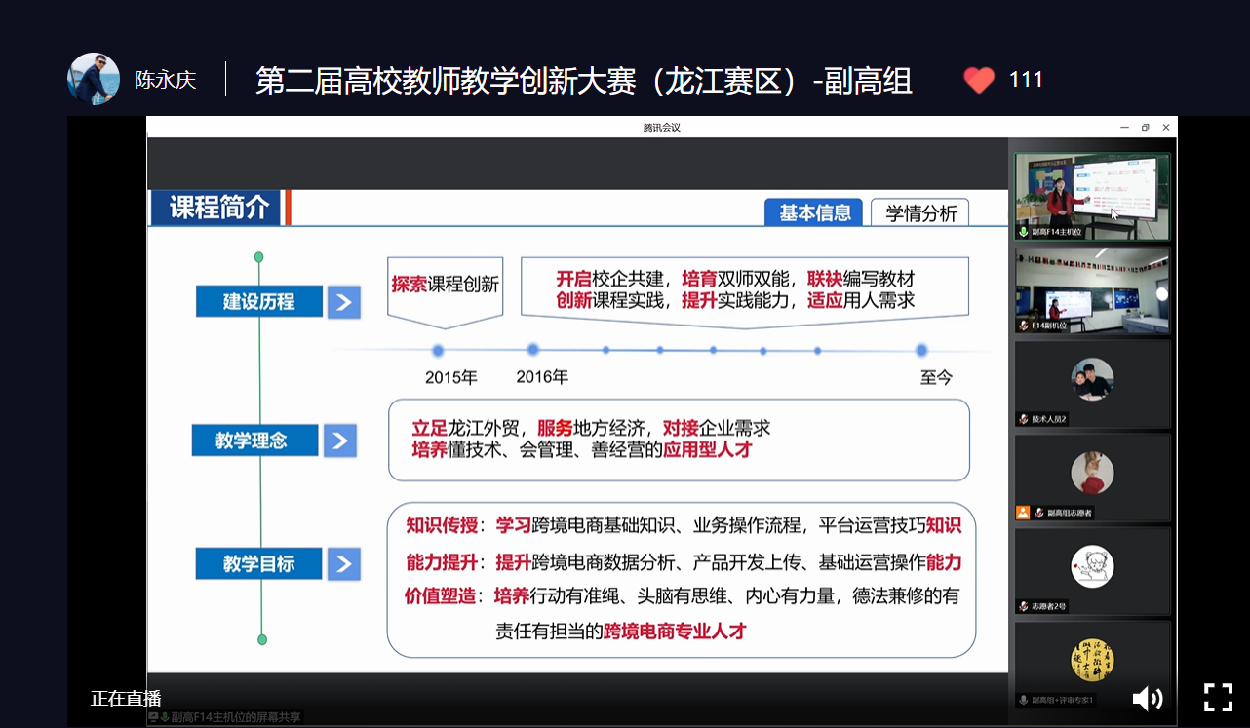This screenshot has height=728, width=1250.
Task: Open 陈永庆's profile avatar
Action: pyautogui.click(x=93, y=79)
